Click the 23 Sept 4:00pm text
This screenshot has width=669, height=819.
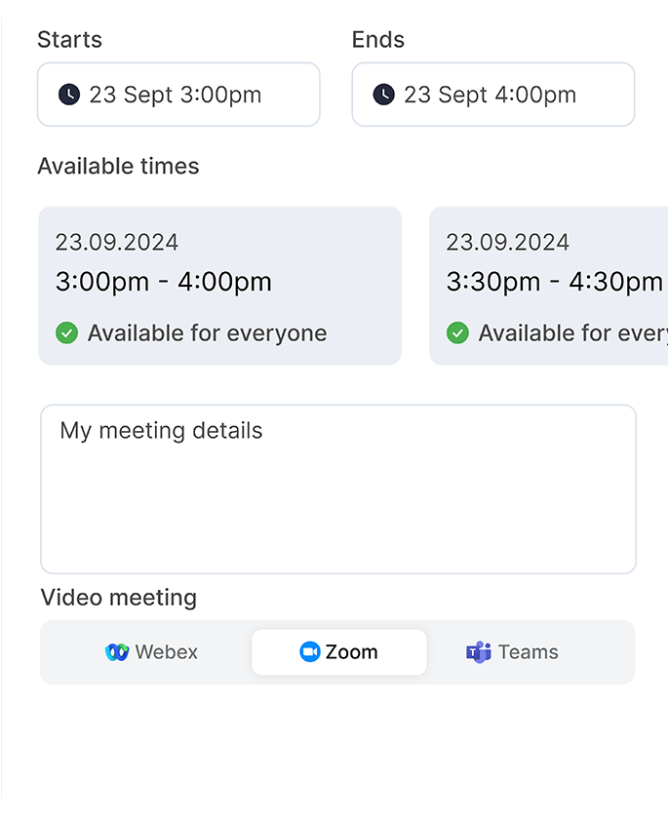point(490,96)
